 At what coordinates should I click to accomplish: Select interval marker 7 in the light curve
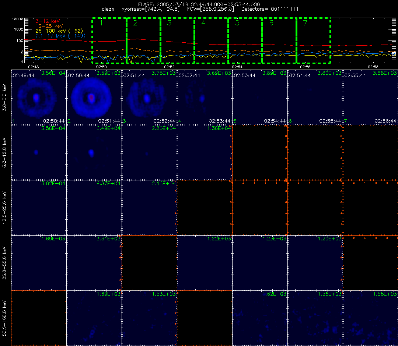[x=306, y=23]
